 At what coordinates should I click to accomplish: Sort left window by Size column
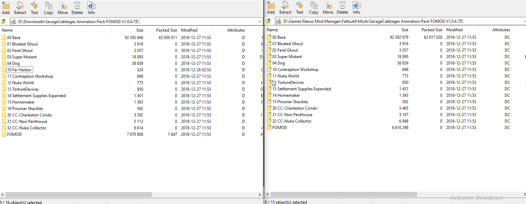click(x=128, y=30)
